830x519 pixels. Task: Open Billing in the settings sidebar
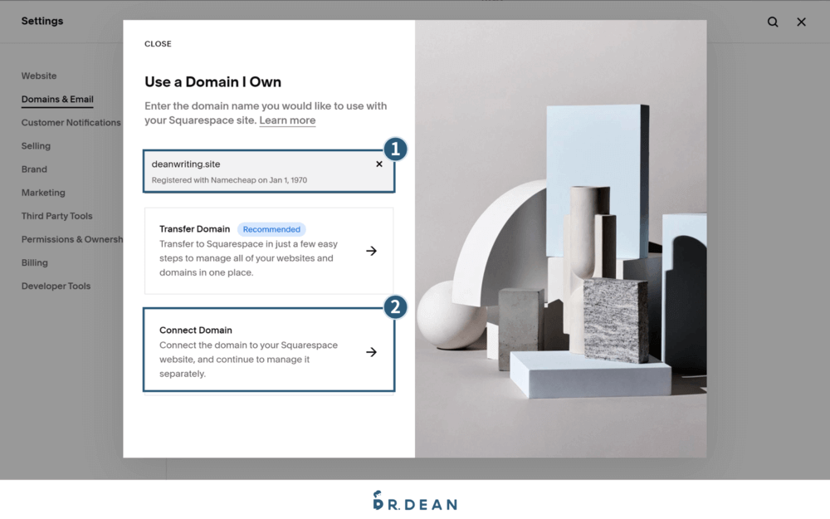point(35,262)
